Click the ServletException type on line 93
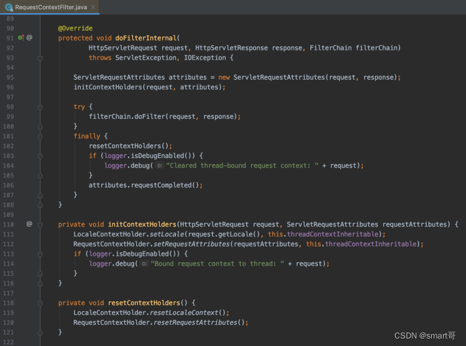This screenshot has width=466, height=346. [145, 58]
